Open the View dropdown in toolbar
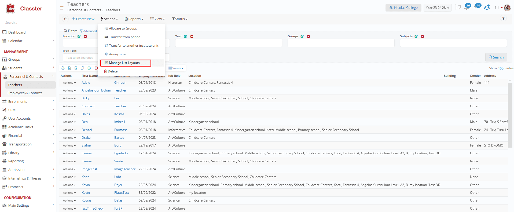Screen dimensions: 514x212 click(157, 19)
